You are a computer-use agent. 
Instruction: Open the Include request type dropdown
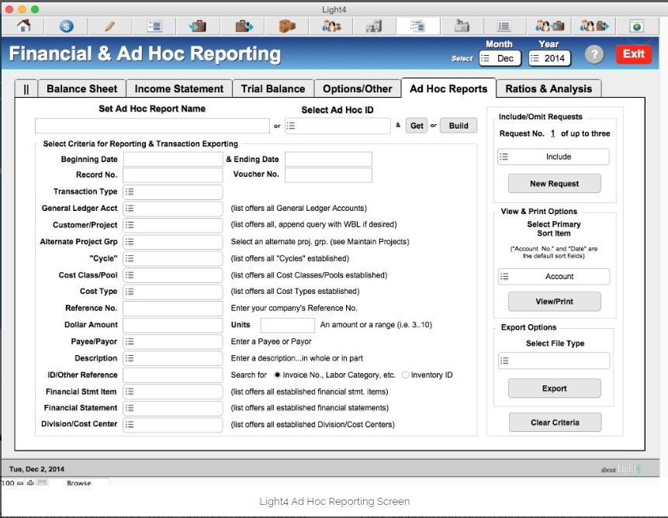tap(553, 157)
